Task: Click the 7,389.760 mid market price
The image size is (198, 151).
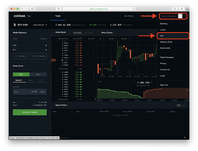Action: [143, 83]
